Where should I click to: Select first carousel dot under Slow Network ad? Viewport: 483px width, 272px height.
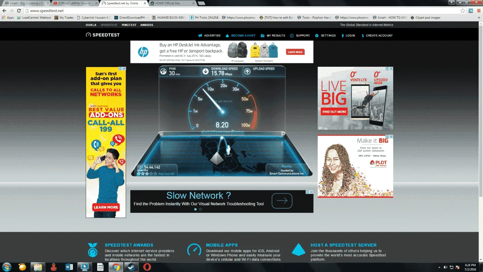[196, 210]
